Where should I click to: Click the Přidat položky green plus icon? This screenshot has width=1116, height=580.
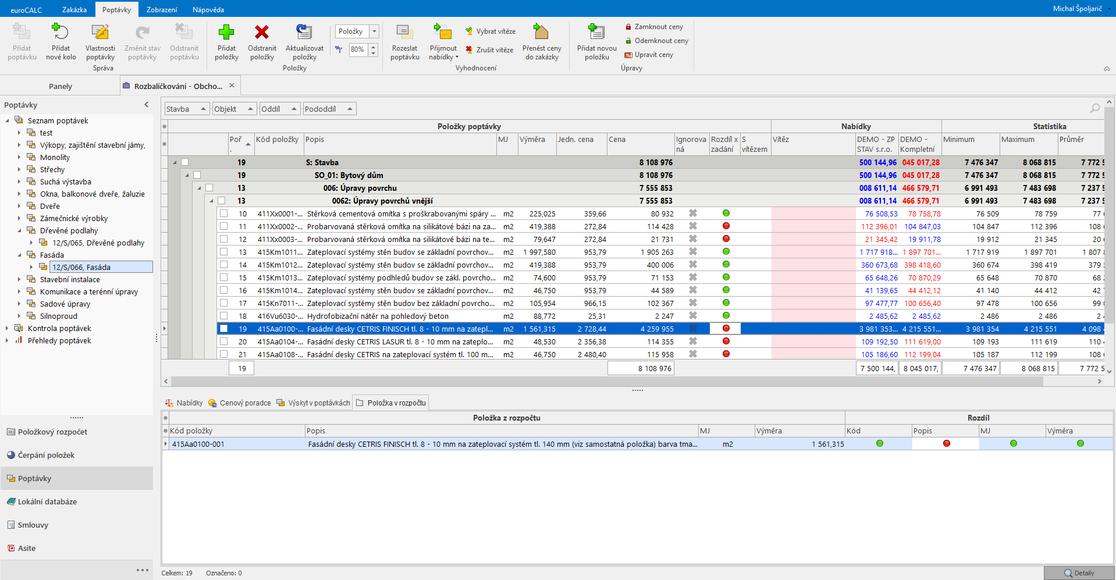(226, 33)
